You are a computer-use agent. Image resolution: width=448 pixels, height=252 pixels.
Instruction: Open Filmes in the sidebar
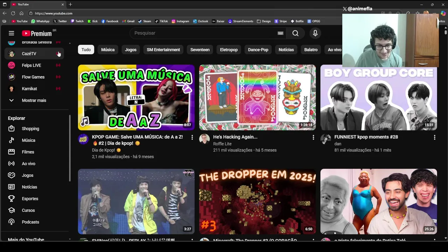coord(35,152)
